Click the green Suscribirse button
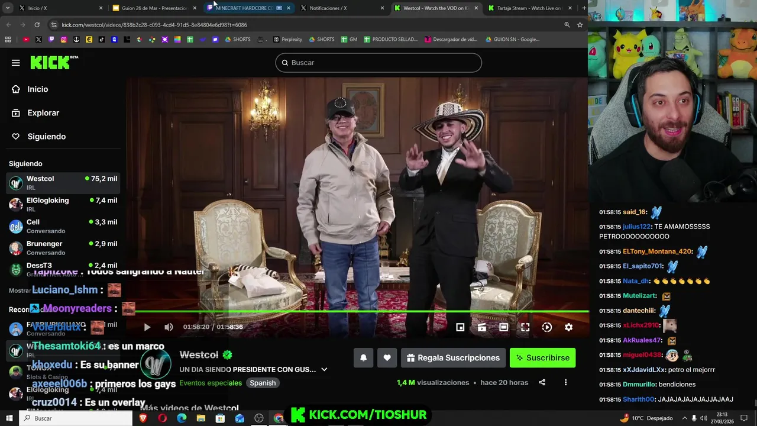Image resolution: width=757 pixels, height=426 pixels. [x=542, y=357]
